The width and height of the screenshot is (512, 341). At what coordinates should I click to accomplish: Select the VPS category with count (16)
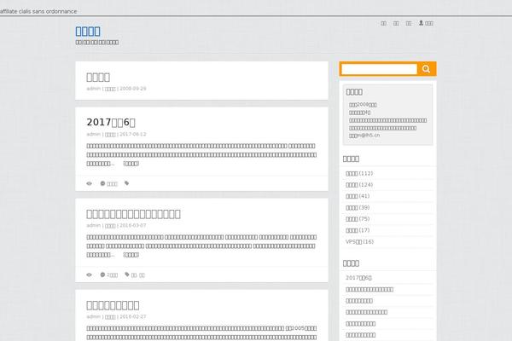pos(359,242)
